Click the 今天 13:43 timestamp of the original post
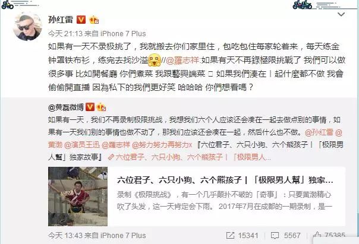 (x=65, y=236)
